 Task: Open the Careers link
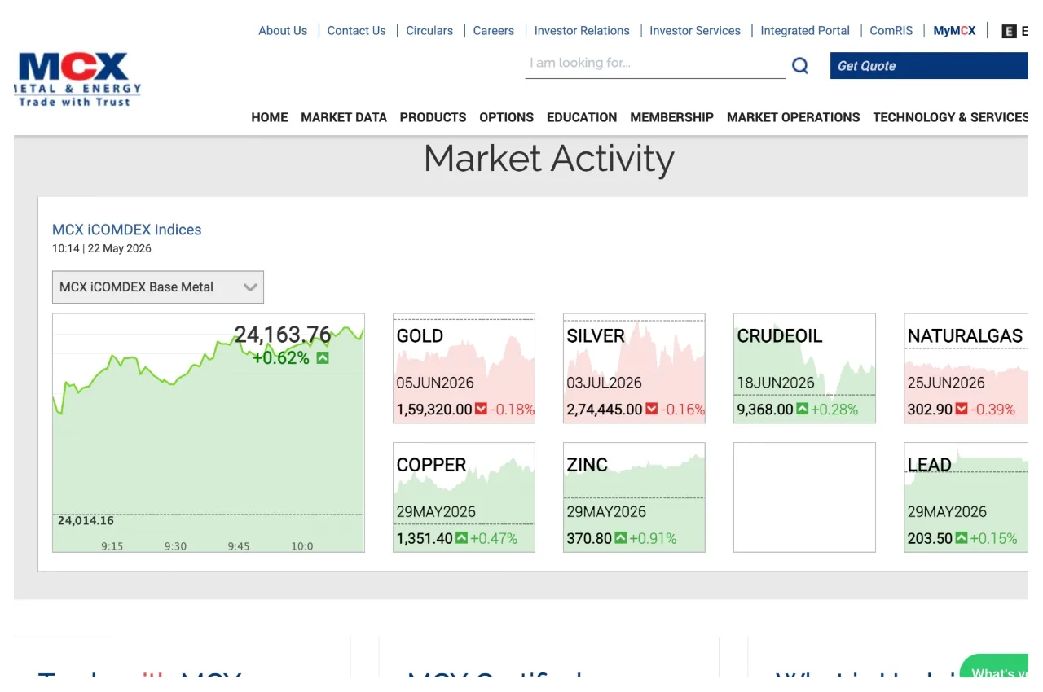click(494, 31)
